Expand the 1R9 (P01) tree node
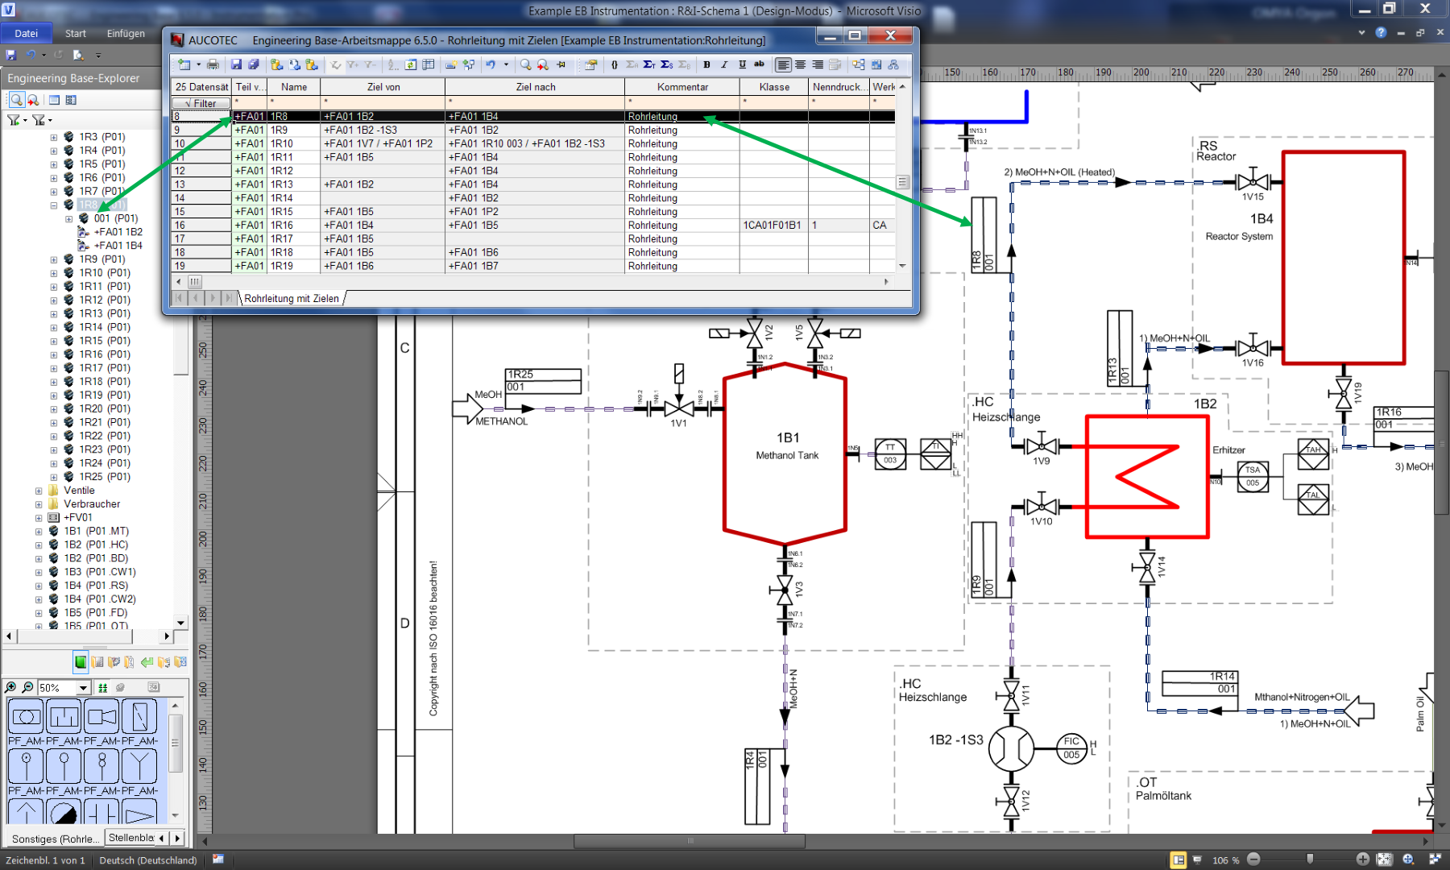Image resolution: width=1450 pixels, height=870 pixels. point(54,259)
